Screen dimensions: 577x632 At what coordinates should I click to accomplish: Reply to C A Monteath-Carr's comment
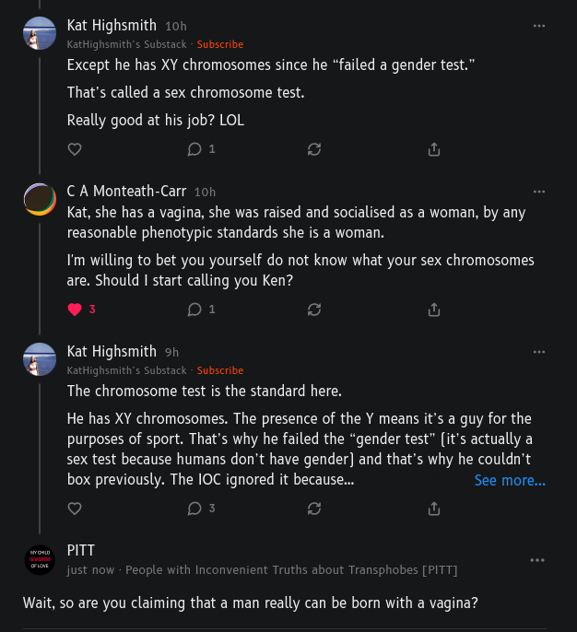(x=195, y=310)
